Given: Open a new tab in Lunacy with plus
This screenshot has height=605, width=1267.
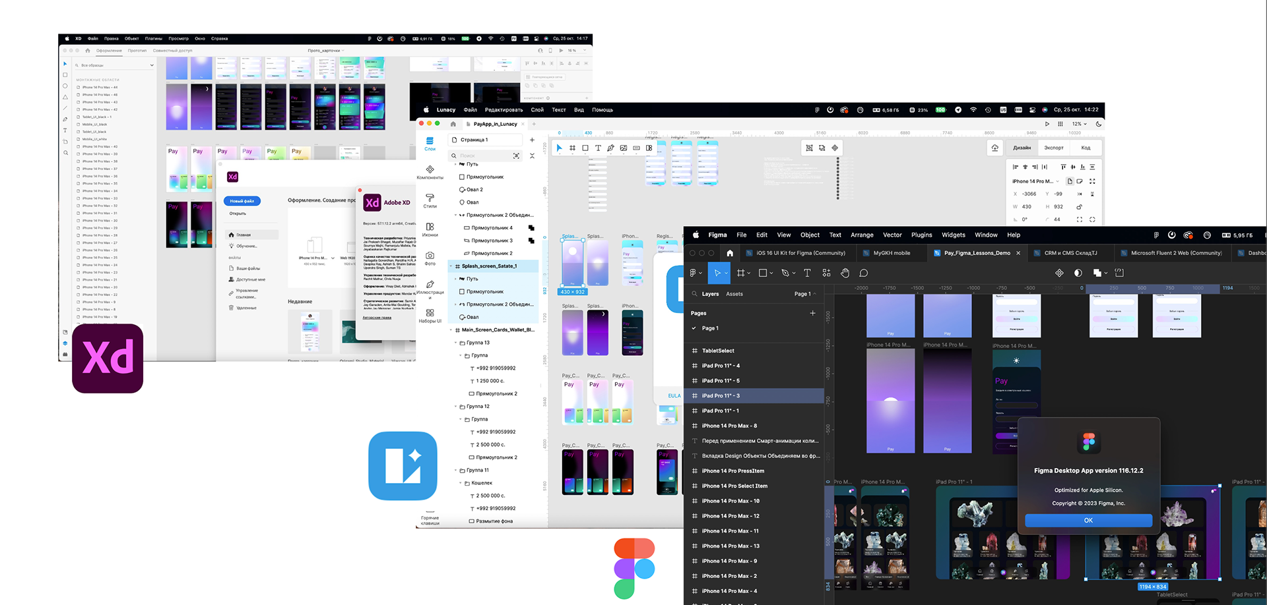Looking at the screenshot, I should pos(534,124).
